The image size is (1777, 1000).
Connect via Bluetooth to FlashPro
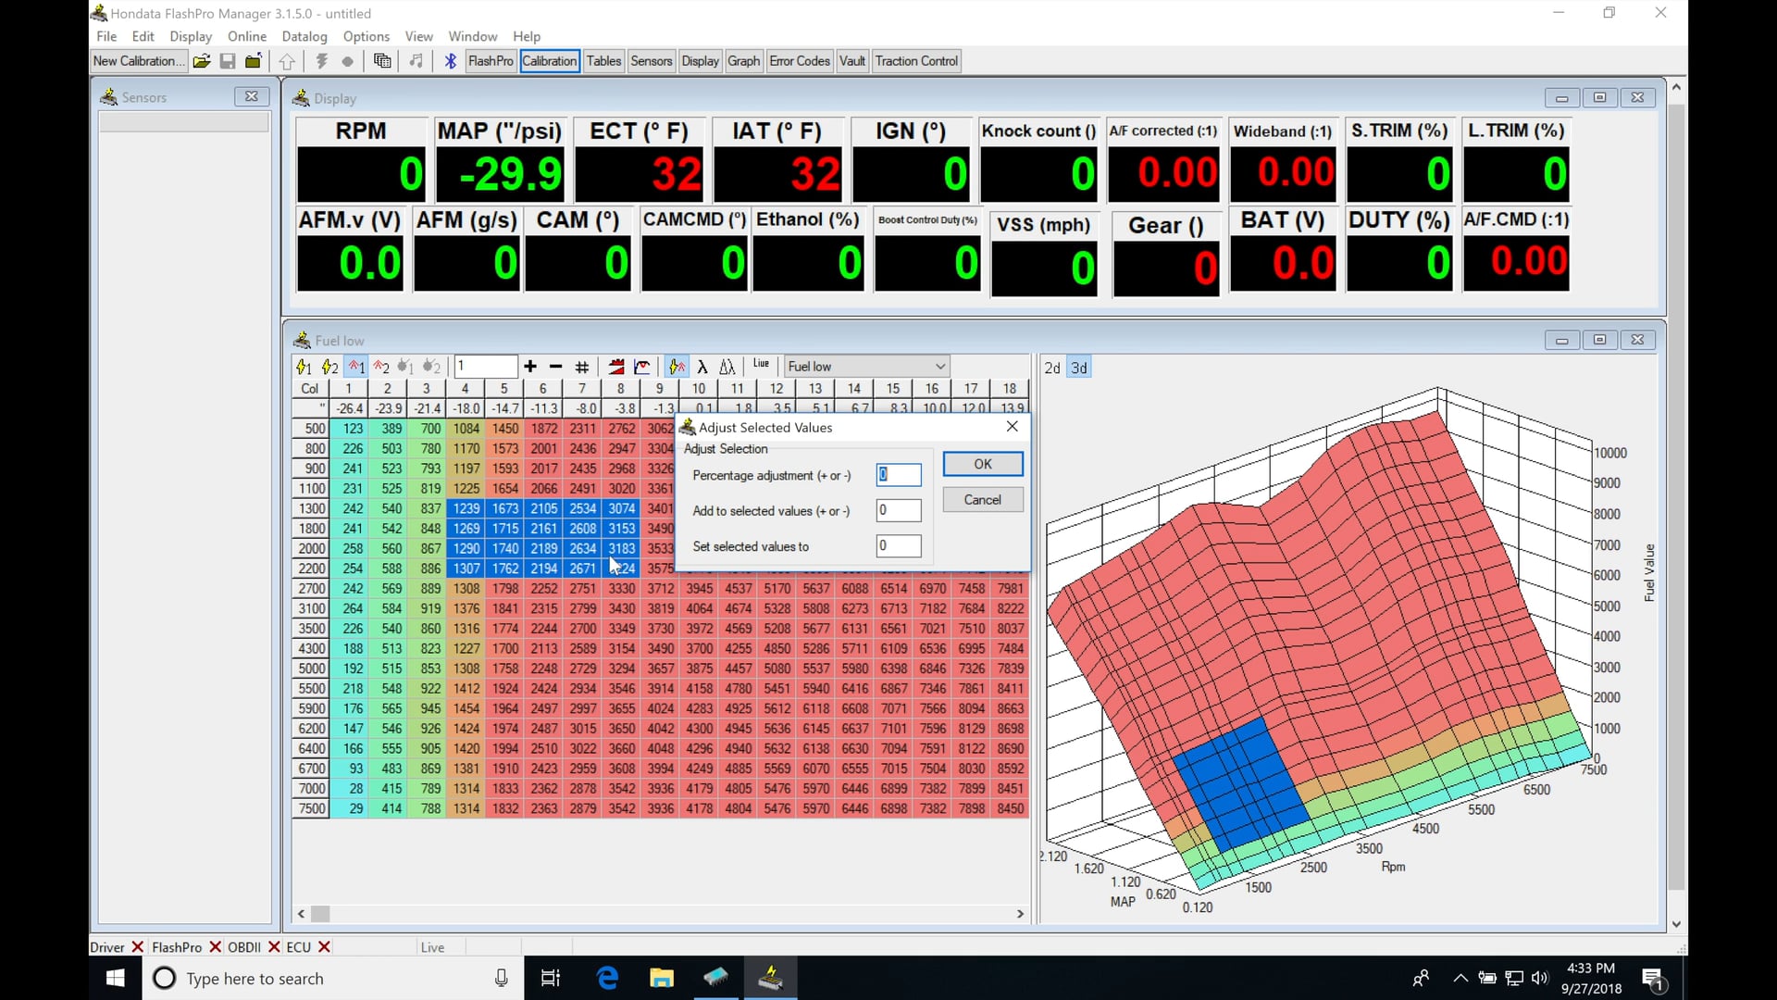[451, 61]
